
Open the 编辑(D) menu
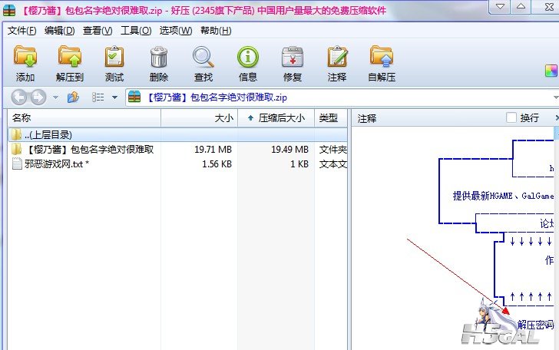click(60, 31)
